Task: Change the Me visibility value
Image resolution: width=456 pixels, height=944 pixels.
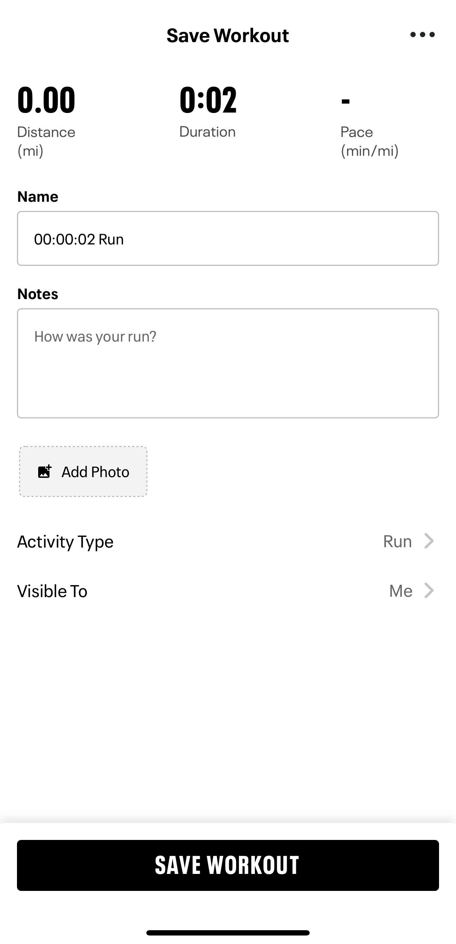Action: (x=401, y=591)
